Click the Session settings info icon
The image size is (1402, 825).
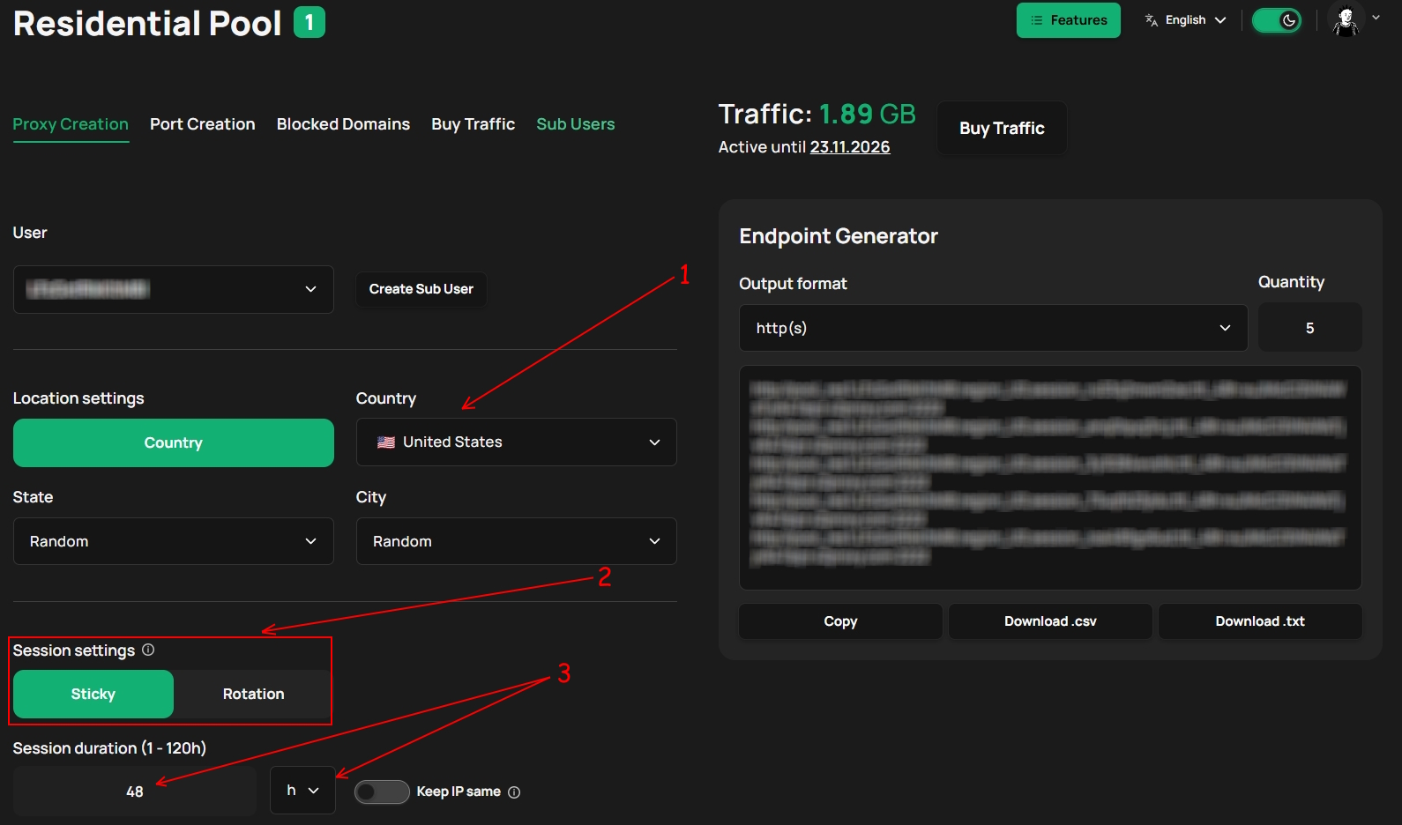coord(148,650)
